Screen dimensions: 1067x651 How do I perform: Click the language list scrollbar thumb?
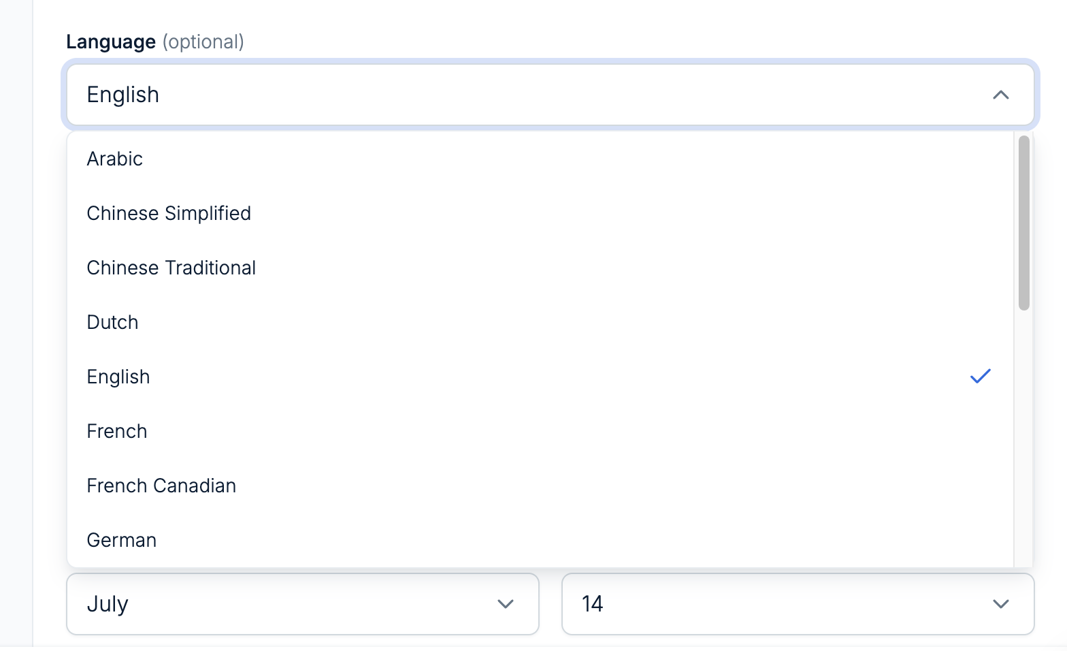pos(1023,223)
